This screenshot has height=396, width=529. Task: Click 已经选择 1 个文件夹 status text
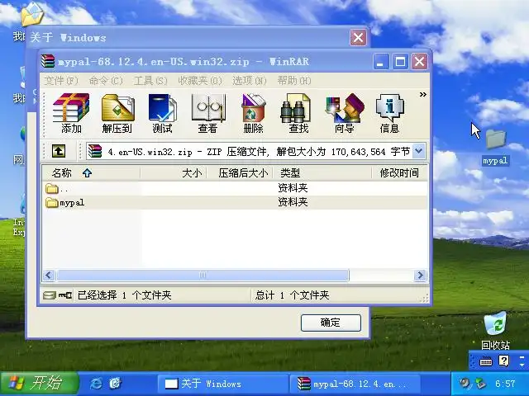[x=125, y=295]
